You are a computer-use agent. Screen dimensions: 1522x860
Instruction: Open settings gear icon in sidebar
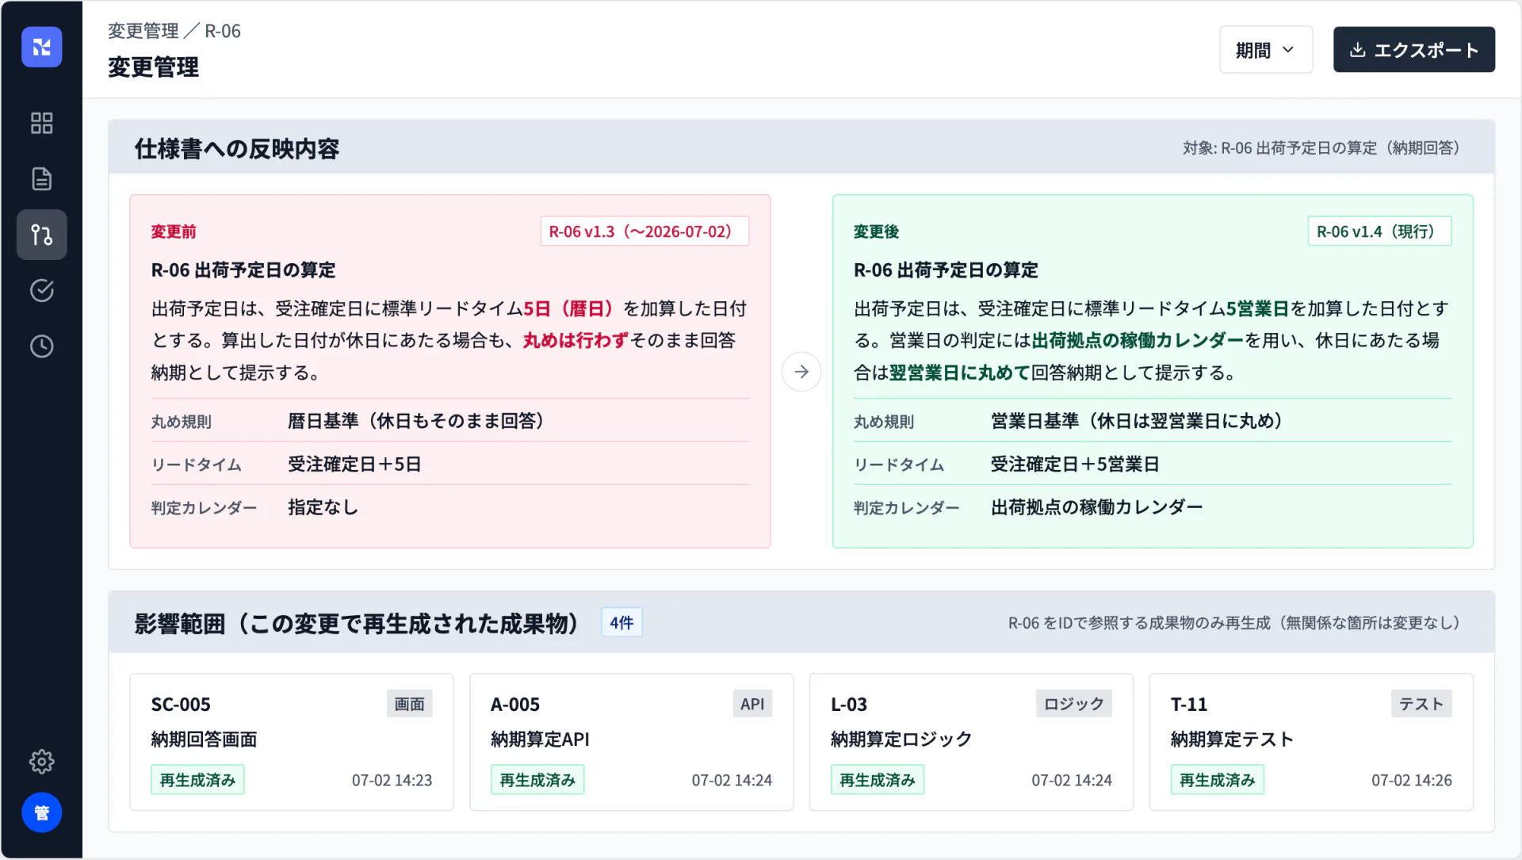[x=41, y=762]
